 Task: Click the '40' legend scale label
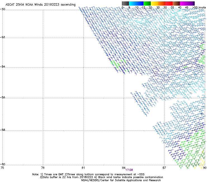tap(180, 8)
